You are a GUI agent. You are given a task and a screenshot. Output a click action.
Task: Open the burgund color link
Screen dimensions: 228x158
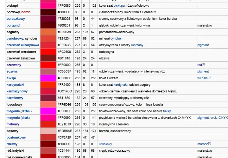(x=13, y=25)
